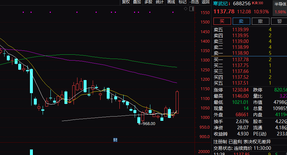Open the 统计 statistics tool
This screenshot has width=287, height=155.
[160, 2]
